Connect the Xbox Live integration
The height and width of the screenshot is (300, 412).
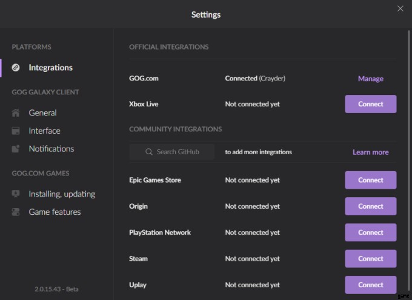pyautogui.click(x=370, y=104)
